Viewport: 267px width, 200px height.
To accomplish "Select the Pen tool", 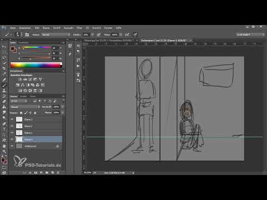I will [x=4, y=124].
